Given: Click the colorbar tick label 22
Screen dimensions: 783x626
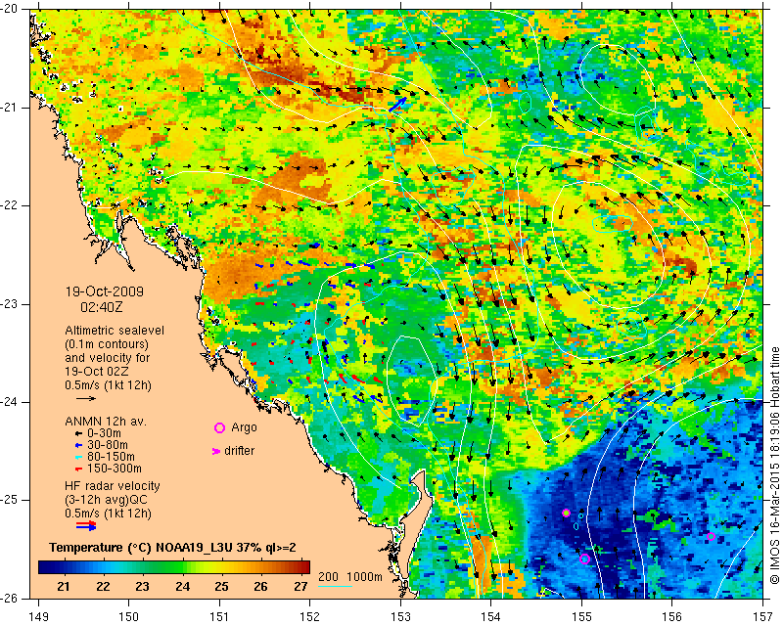Looking at the screenshot, I should [103, 586].
